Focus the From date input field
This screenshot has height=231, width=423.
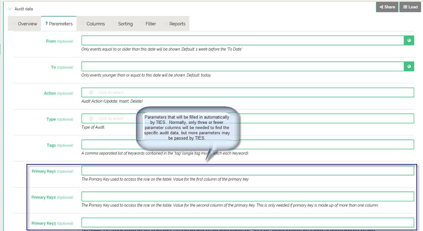tap(242, 41)
